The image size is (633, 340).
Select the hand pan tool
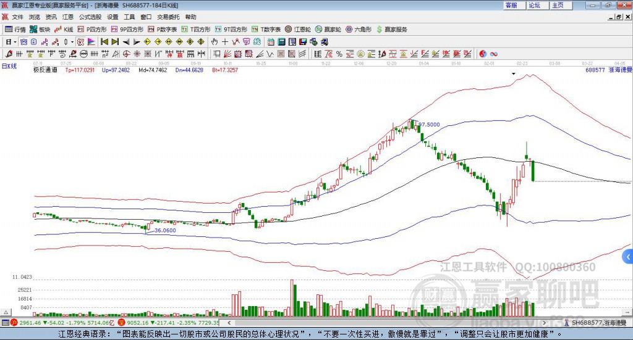pyautogui.click(x=214, y=42)
